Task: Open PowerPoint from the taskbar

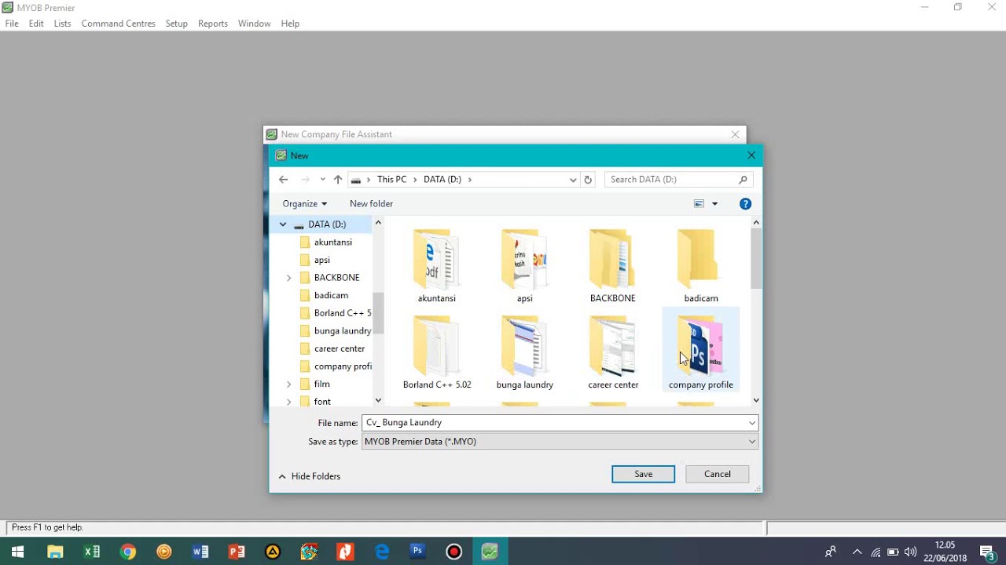Action: (237, 552)
